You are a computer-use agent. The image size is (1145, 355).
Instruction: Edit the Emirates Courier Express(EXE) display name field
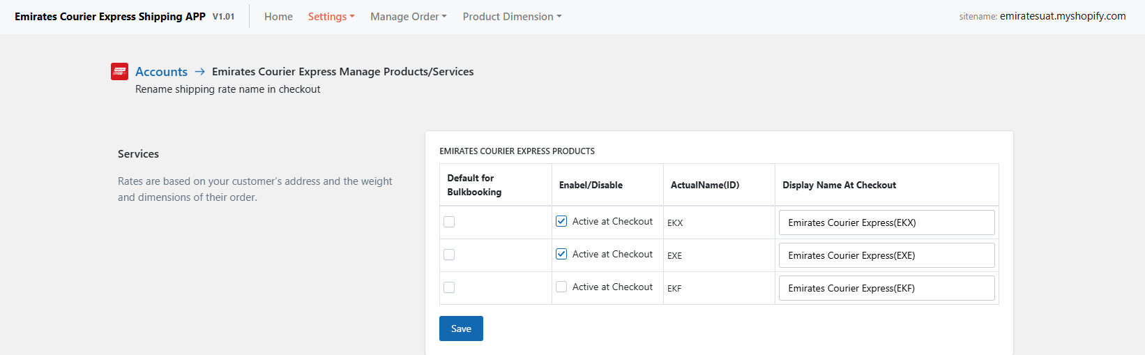pos(886,255)
